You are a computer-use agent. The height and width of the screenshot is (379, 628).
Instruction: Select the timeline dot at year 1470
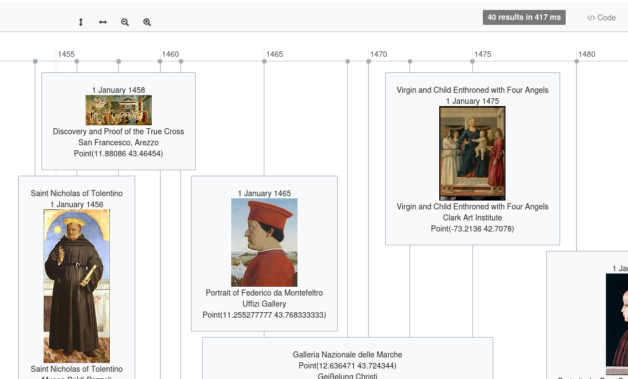pos(369,61)
